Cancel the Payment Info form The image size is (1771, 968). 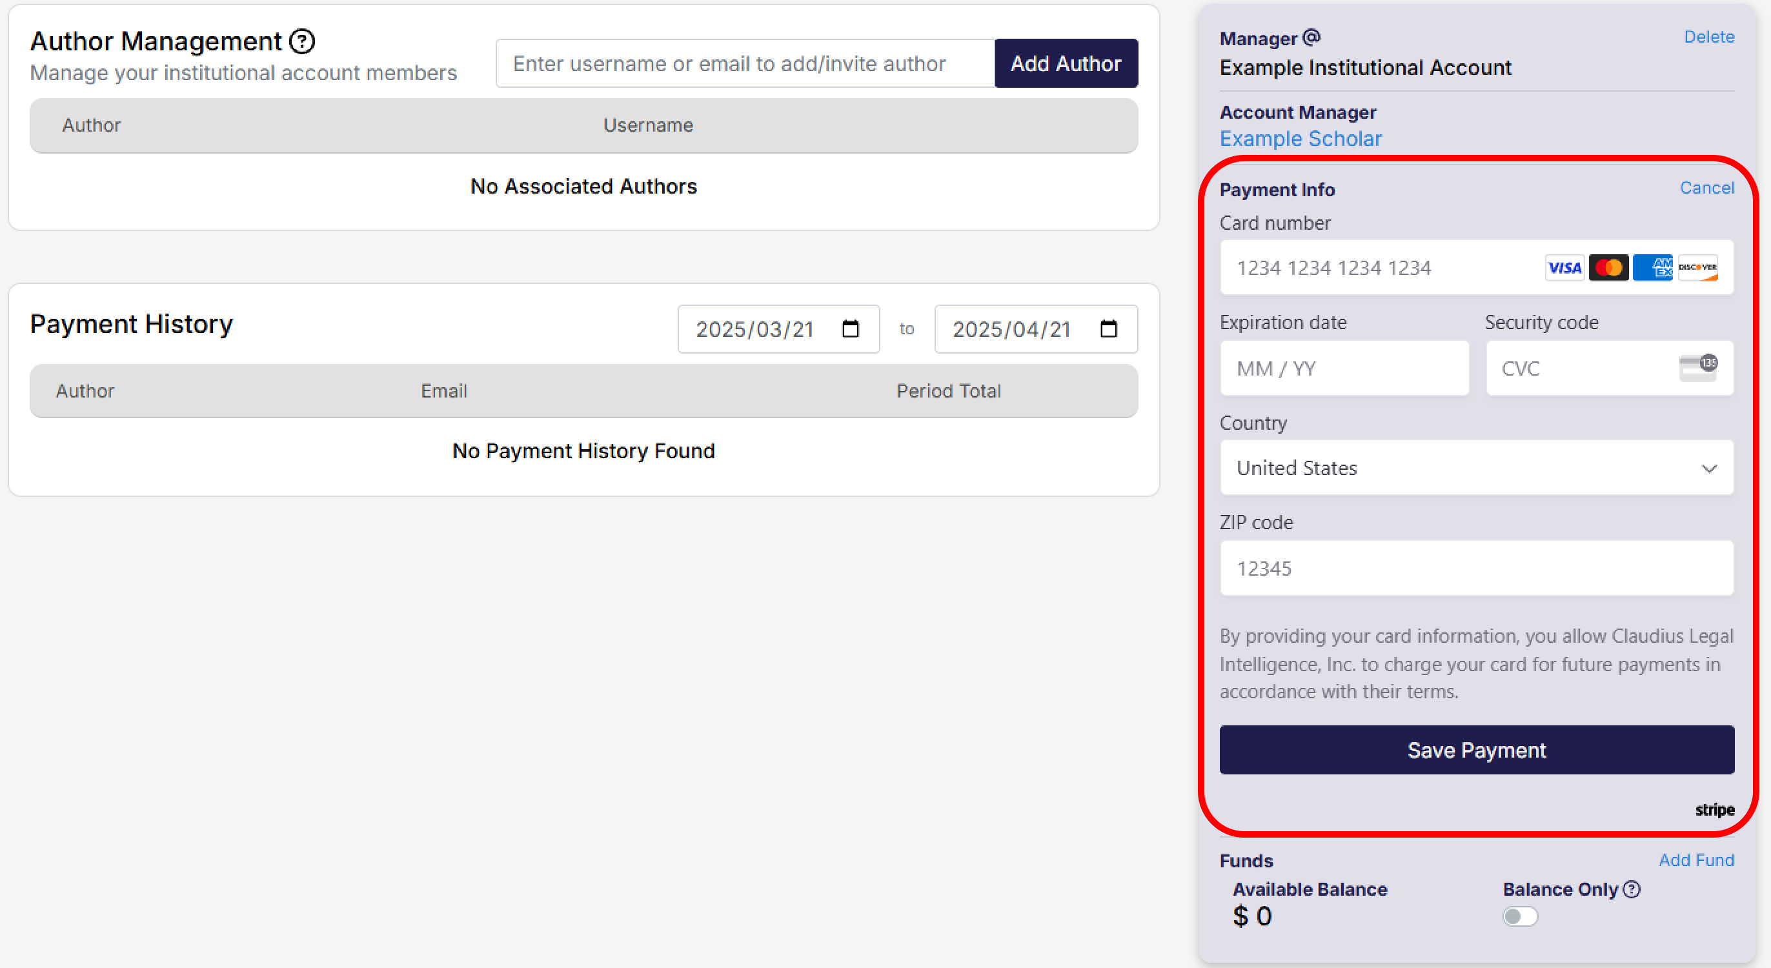point(1706,188)
